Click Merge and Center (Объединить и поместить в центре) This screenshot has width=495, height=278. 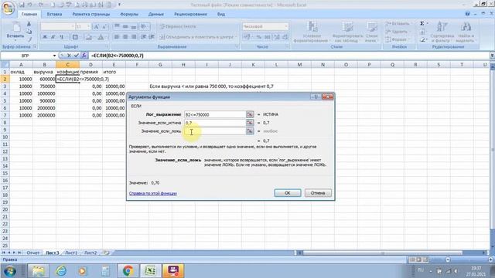pyautogui.click(x=198, y=37)
